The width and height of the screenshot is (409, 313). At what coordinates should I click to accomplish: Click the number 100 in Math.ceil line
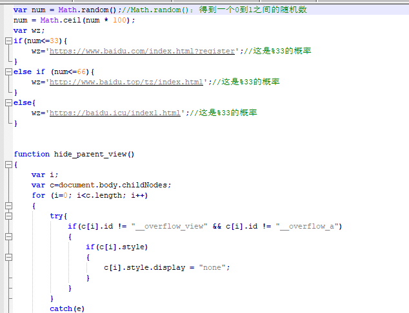coord(119,21)
